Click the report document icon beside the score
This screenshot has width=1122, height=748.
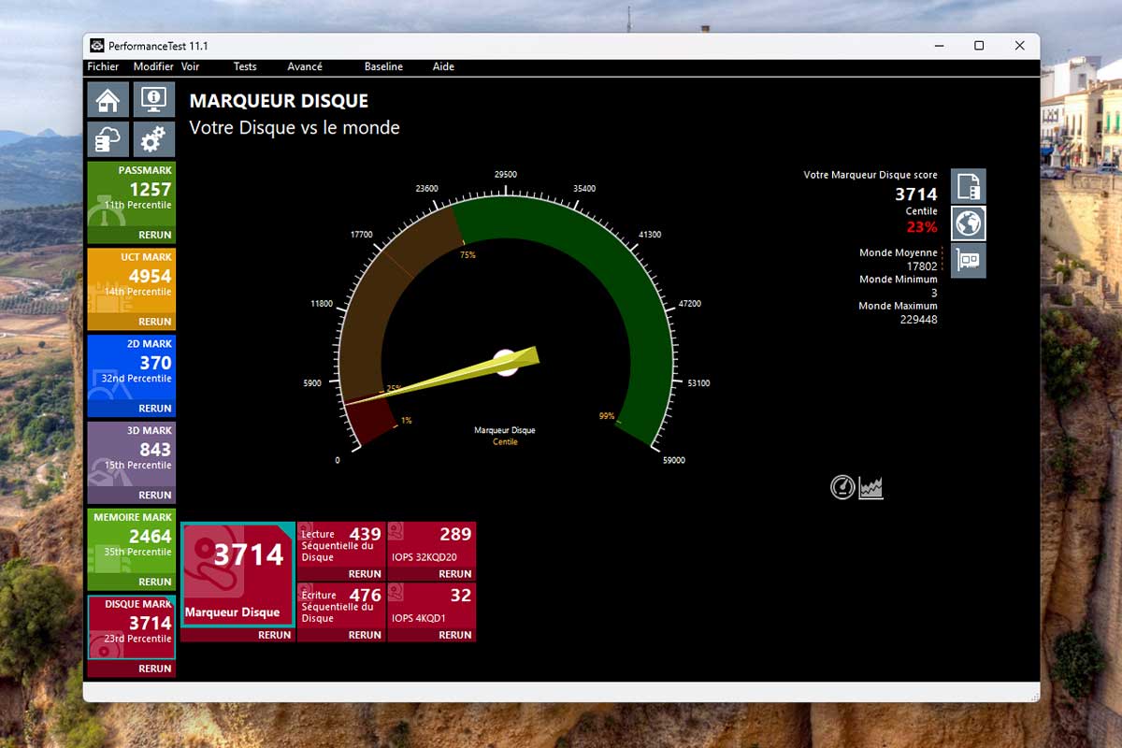969,186
